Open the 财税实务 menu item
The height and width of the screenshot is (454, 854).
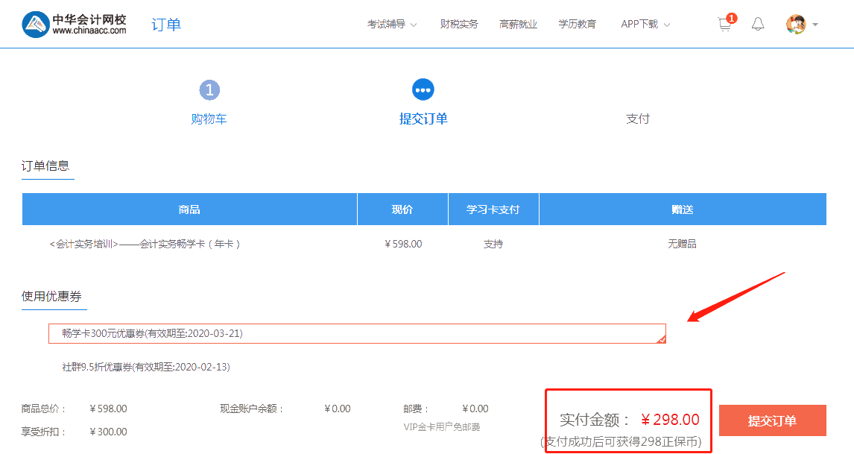(459, 24)
